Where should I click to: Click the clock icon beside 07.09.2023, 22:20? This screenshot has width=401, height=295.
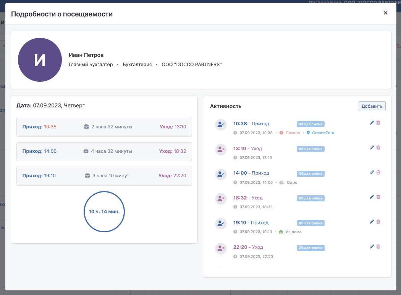235,257
